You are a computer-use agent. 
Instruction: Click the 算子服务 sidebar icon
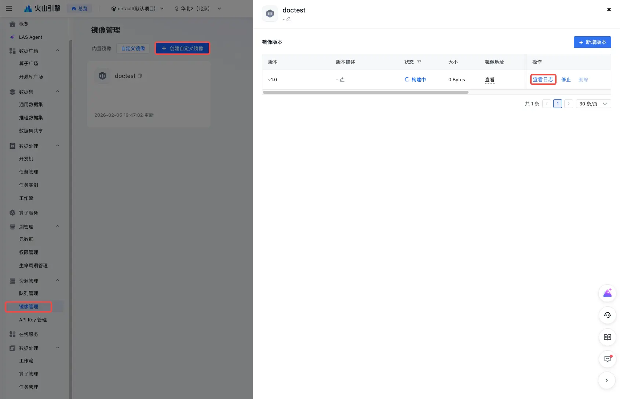point(12,213)
